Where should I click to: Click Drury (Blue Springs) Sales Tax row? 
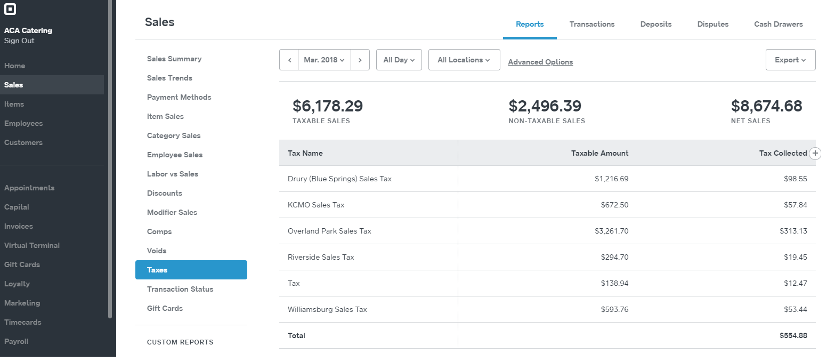[x=547, y=179]
